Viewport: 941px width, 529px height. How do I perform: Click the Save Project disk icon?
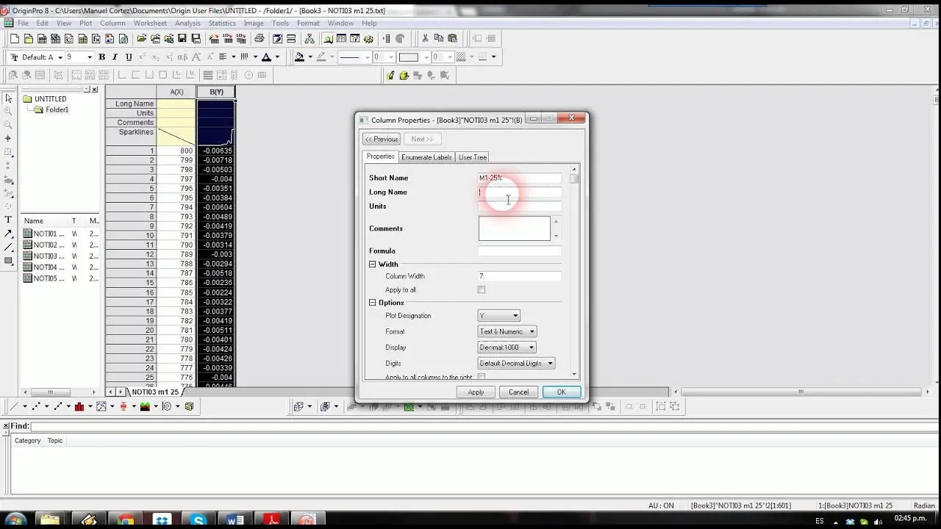(x=182, y=39)
